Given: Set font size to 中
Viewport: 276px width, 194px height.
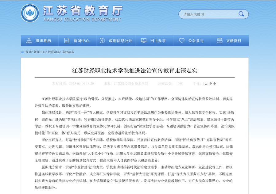Looking at the screenshot, I should coord(210,84).
